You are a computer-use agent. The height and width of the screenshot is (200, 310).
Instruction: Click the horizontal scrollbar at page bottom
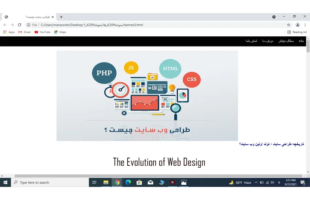[153, 176]
